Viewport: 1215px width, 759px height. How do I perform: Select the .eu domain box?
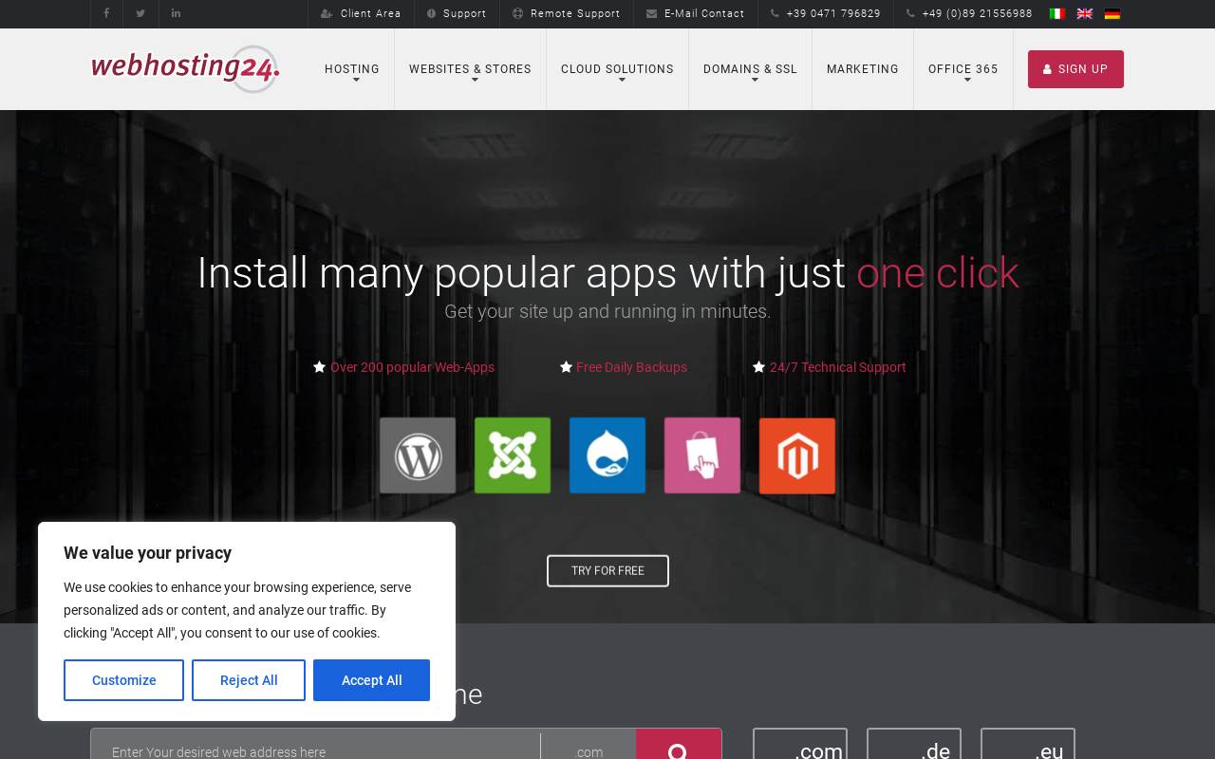1028,745
